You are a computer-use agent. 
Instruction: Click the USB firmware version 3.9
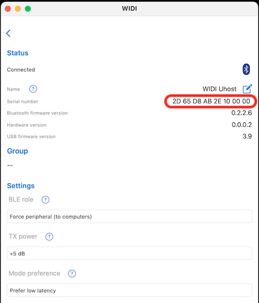point(247,136)
